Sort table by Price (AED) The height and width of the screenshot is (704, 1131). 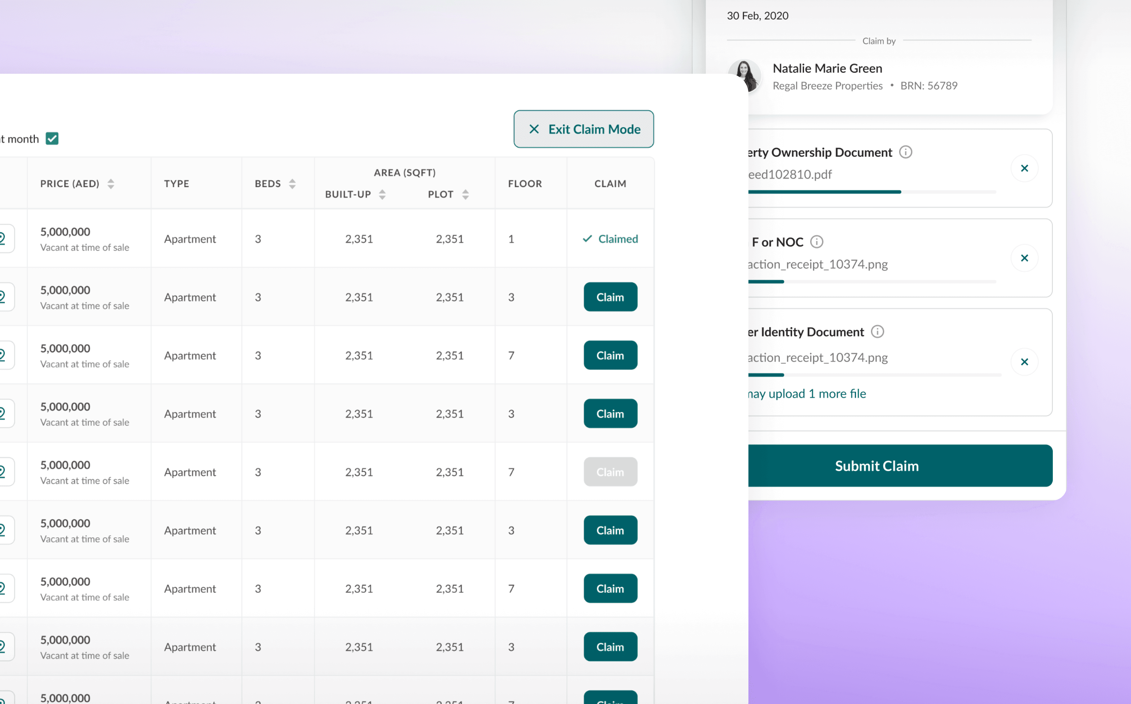click(110, 183)
